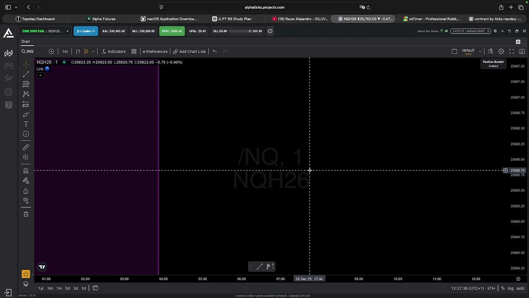Select the trend line drawing tool
Viewport: 529px width, 298px height.
coord(26,74)
